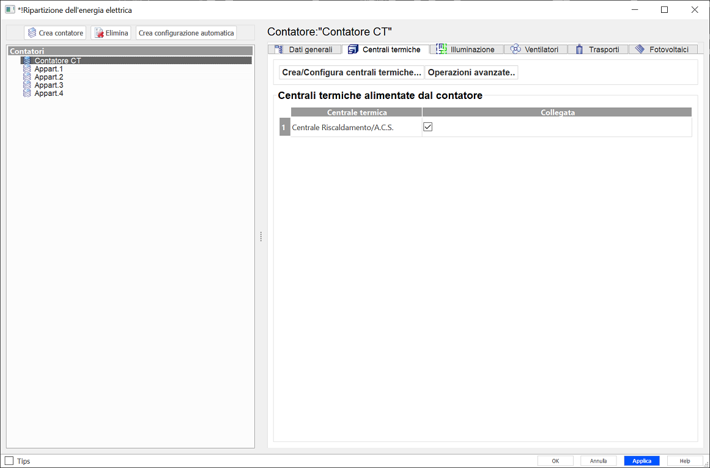
Task: Click the Illuminazione tab icon
Action: point(441,49)
